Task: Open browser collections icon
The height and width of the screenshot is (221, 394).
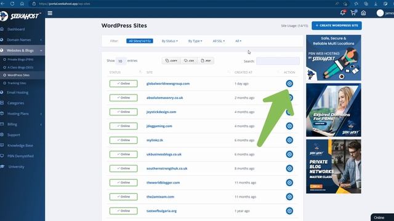Action: (366, 4)
